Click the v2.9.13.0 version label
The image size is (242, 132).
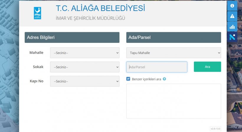[215, 129]
